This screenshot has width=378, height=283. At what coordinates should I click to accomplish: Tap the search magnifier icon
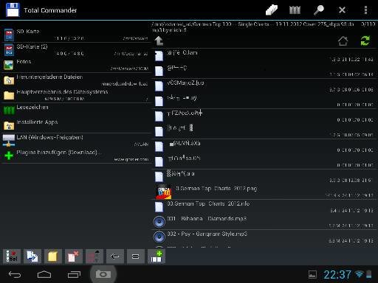point(319,10)
